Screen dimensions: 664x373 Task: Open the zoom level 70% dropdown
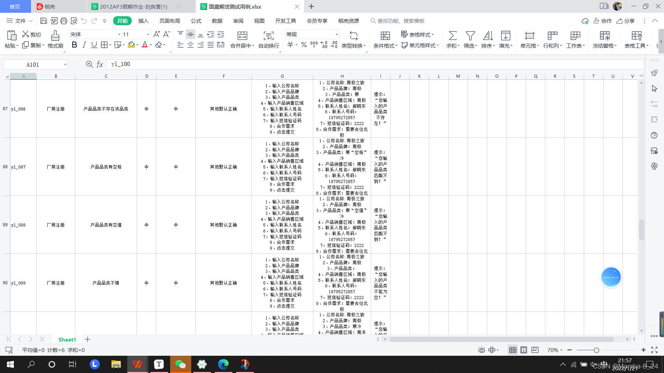pyautogui.click(x=555, y=350)
